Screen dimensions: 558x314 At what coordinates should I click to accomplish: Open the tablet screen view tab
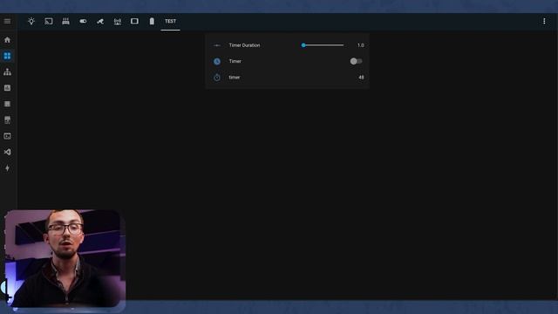coord(134,21)
